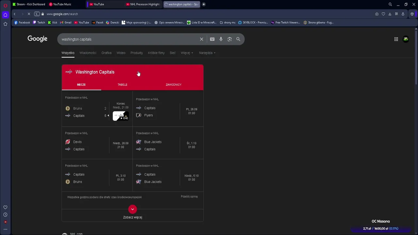418x235 pixels.
Task: Open the Faceit bookmark
Action: (x=98, y=23)
